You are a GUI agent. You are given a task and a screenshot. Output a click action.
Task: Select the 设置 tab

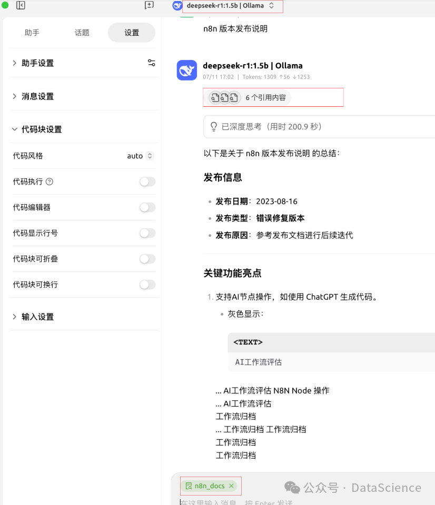[132, 33]
